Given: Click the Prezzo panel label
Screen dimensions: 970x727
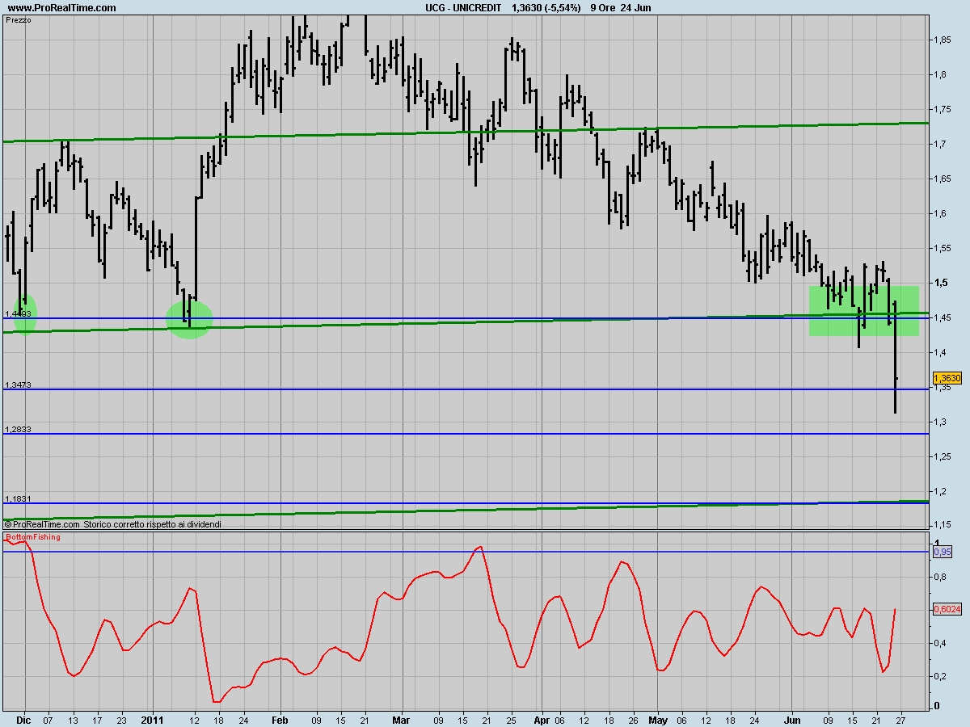Looking at the screenshot, I should 18,19.
